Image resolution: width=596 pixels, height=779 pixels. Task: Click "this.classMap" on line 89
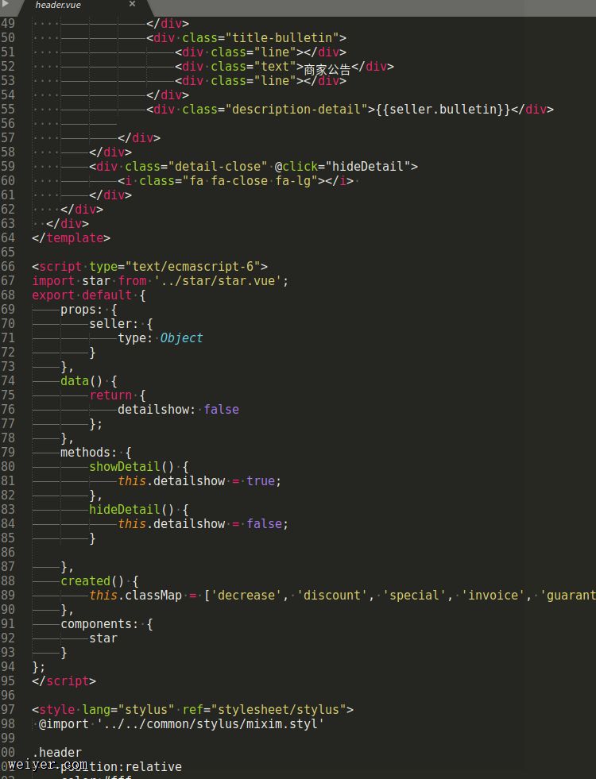pos(136,596)
